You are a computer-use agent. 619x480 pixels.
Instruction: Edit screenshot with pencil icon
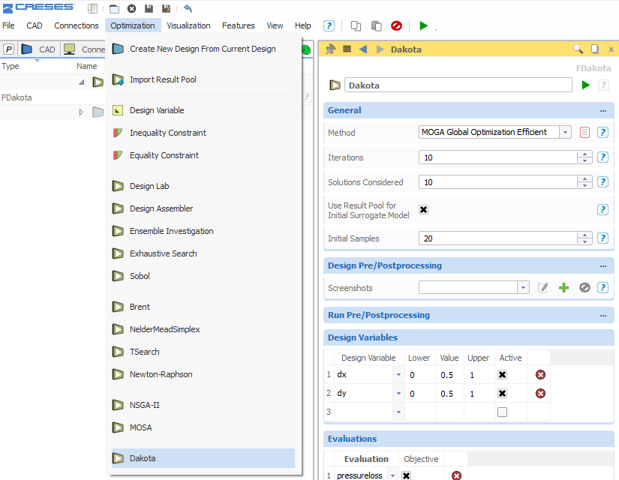[542, 288]
